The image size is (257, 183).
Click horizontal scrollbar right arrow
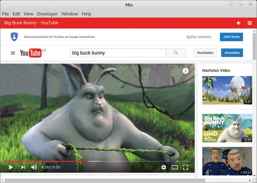click(x=250, y=180)
